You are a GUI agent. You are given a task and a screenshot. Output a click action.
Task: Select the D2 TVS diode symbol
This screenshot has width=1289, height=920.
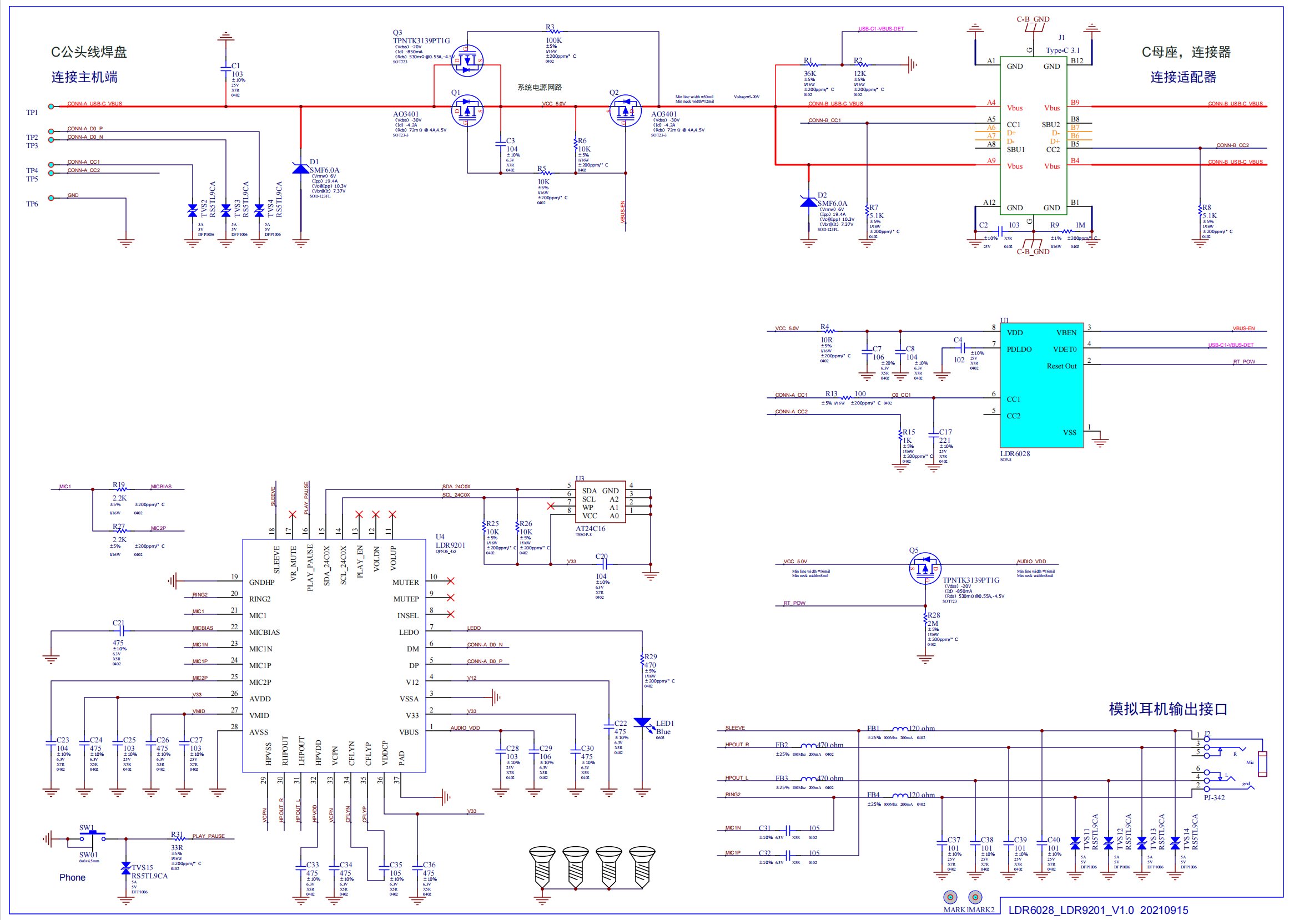point(808,201)
